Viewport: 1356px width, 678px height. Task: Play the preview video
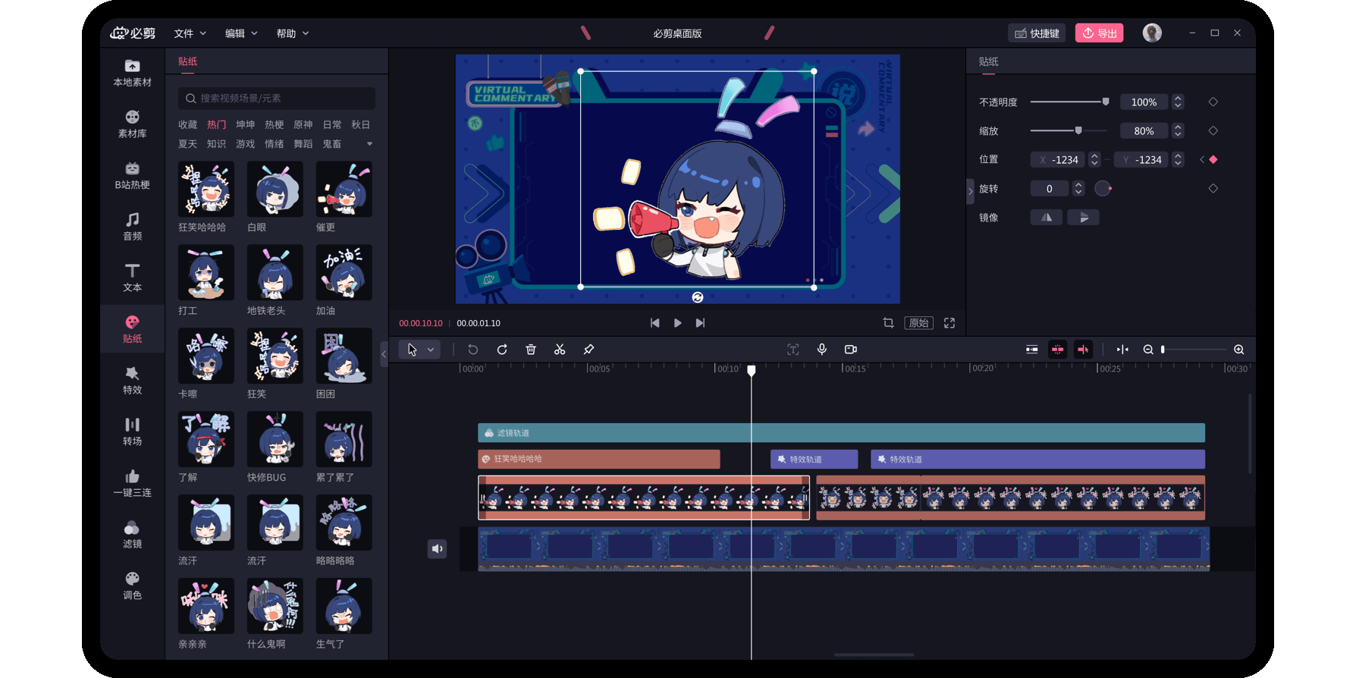click(x=677, y=323)
